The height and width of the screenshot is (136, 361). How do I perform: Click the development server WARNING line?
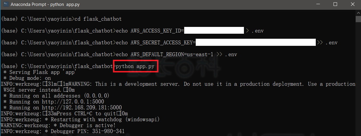pyautogui.click(x=178, y=84)
